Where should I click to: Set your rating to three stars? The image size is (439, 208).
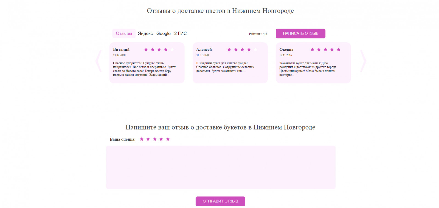point(155,139)
